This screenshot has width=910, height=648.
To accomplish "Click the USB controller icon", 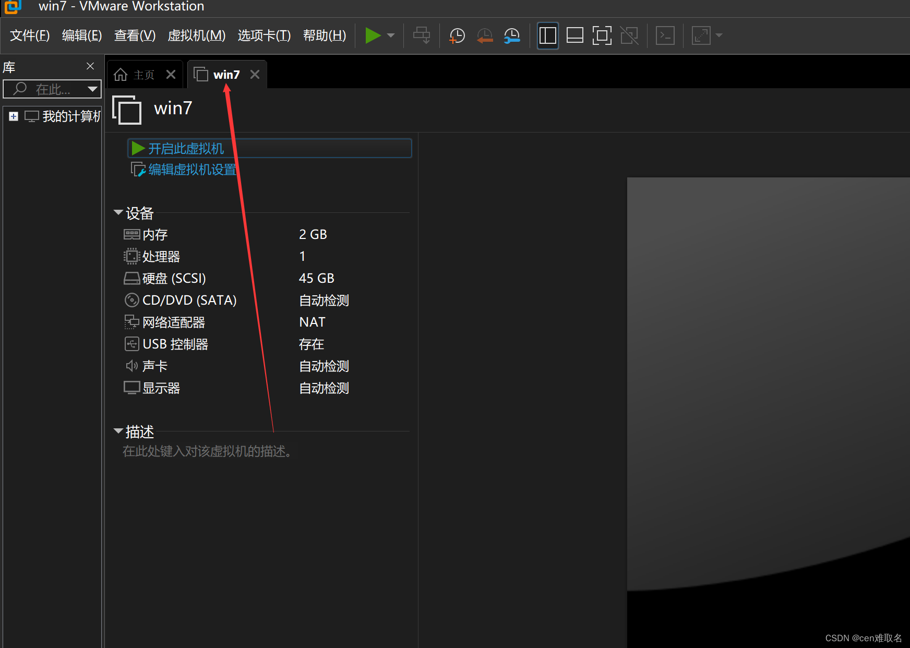I will click(131, 344).
